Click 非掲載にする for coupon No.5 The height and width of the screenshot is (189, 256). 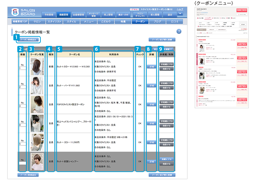[x=167, y=140]
